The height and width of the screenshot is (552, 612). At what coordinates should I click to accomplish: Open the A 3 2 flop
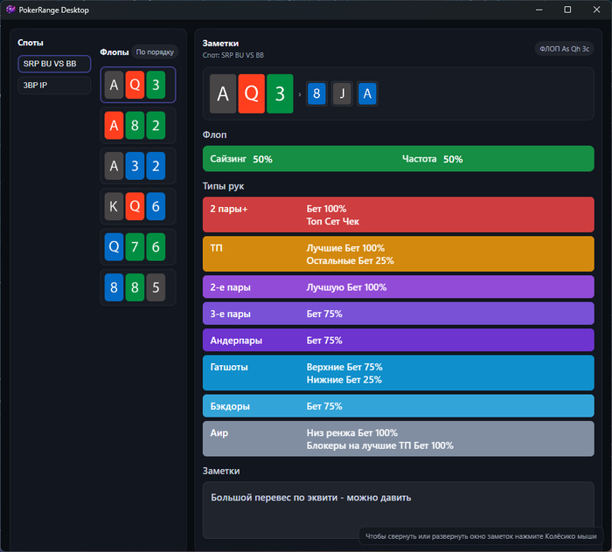click(x=137, y=166)
